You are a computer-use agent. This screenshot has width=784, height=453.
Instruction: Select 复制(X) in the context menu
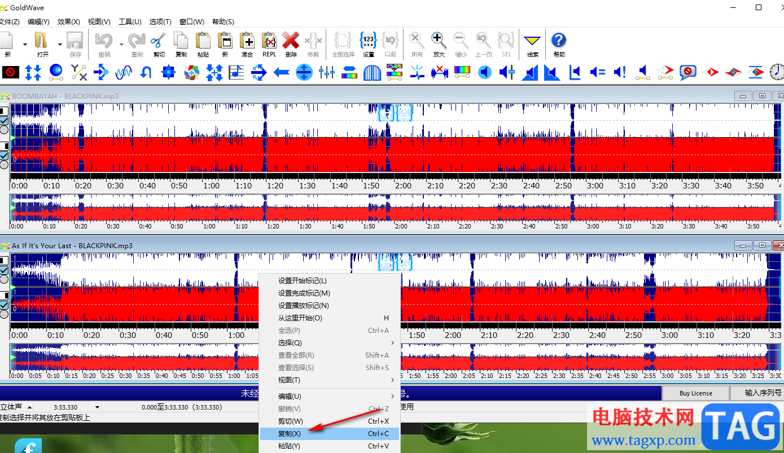tap(330, 434)
